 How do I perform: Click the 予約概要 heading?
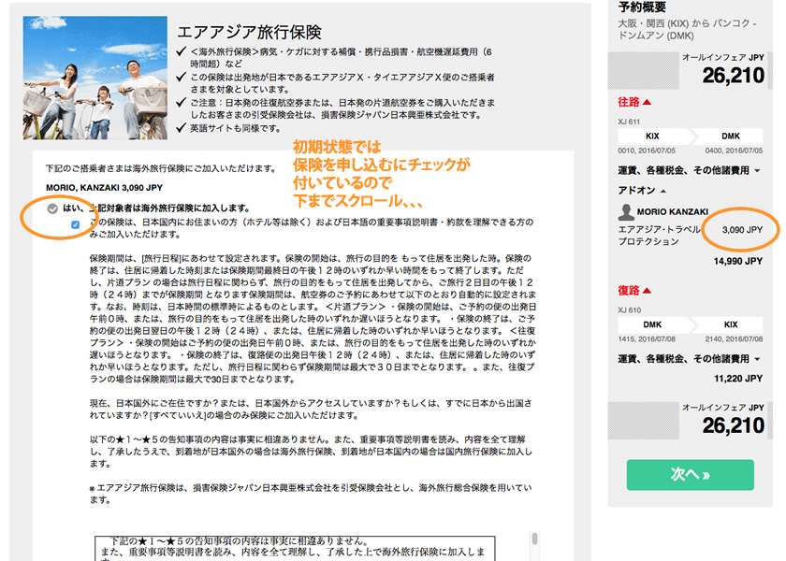pyautogui.click(x=642, y=7)
